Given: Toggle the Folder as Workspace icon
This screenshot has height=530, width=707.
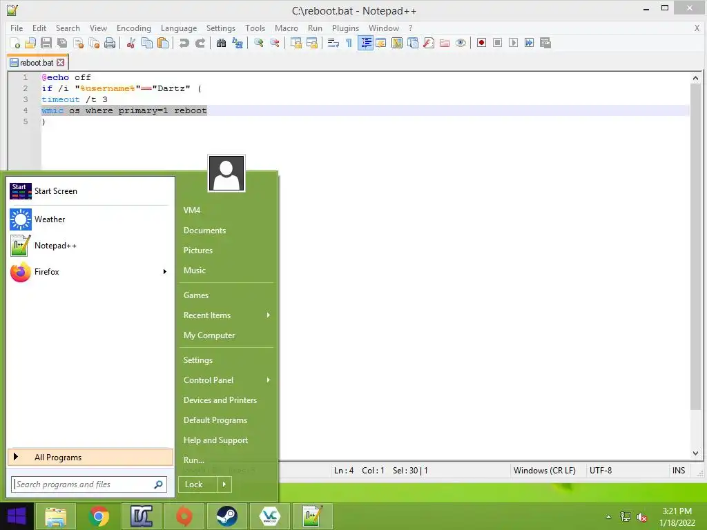Looking at the screenshot, I should 445,43.
